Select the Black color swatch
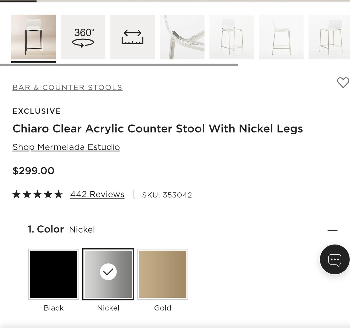Viewport: 350px width, 333px height. pyautogui.click(x=54, y=274)
